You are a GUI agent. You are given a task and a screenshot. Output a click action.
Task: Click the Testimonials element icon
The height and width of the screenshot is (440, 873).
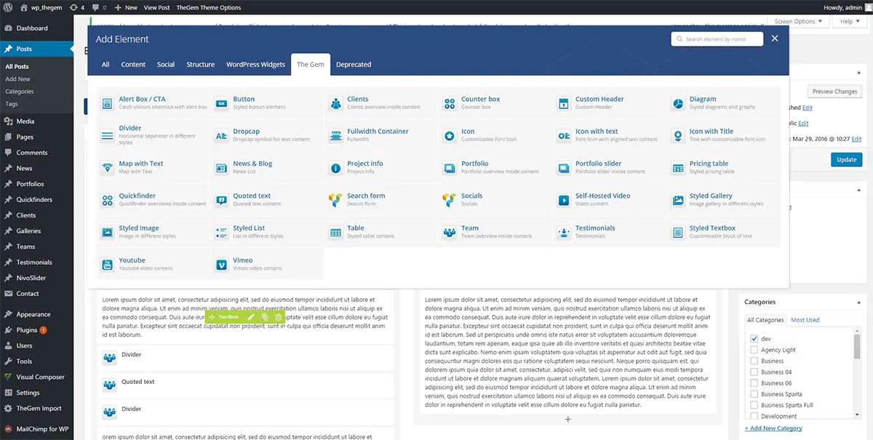click(563, 233)
